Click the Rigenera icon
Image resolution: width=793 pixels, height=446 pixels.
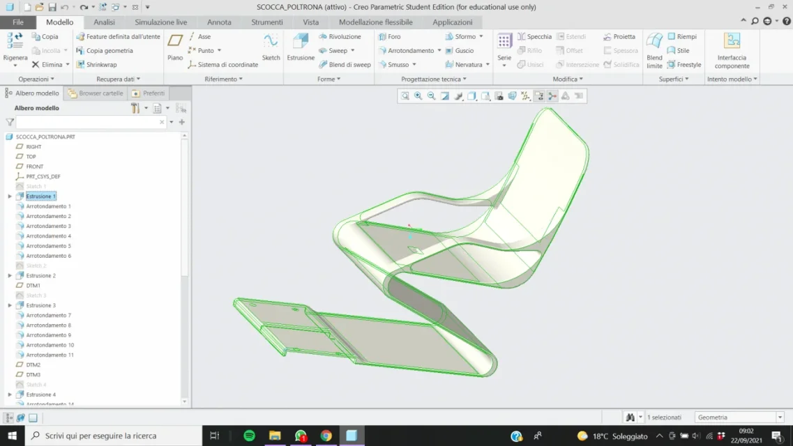click(15, 41)
